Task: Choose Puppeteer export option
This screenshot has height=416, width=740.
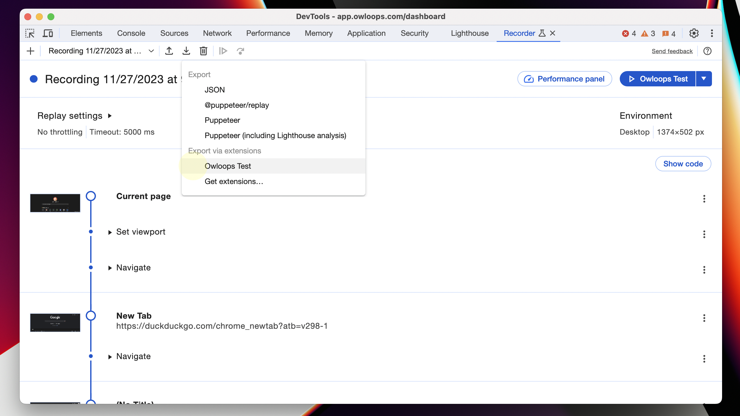Action: click(x=273, y=120)
